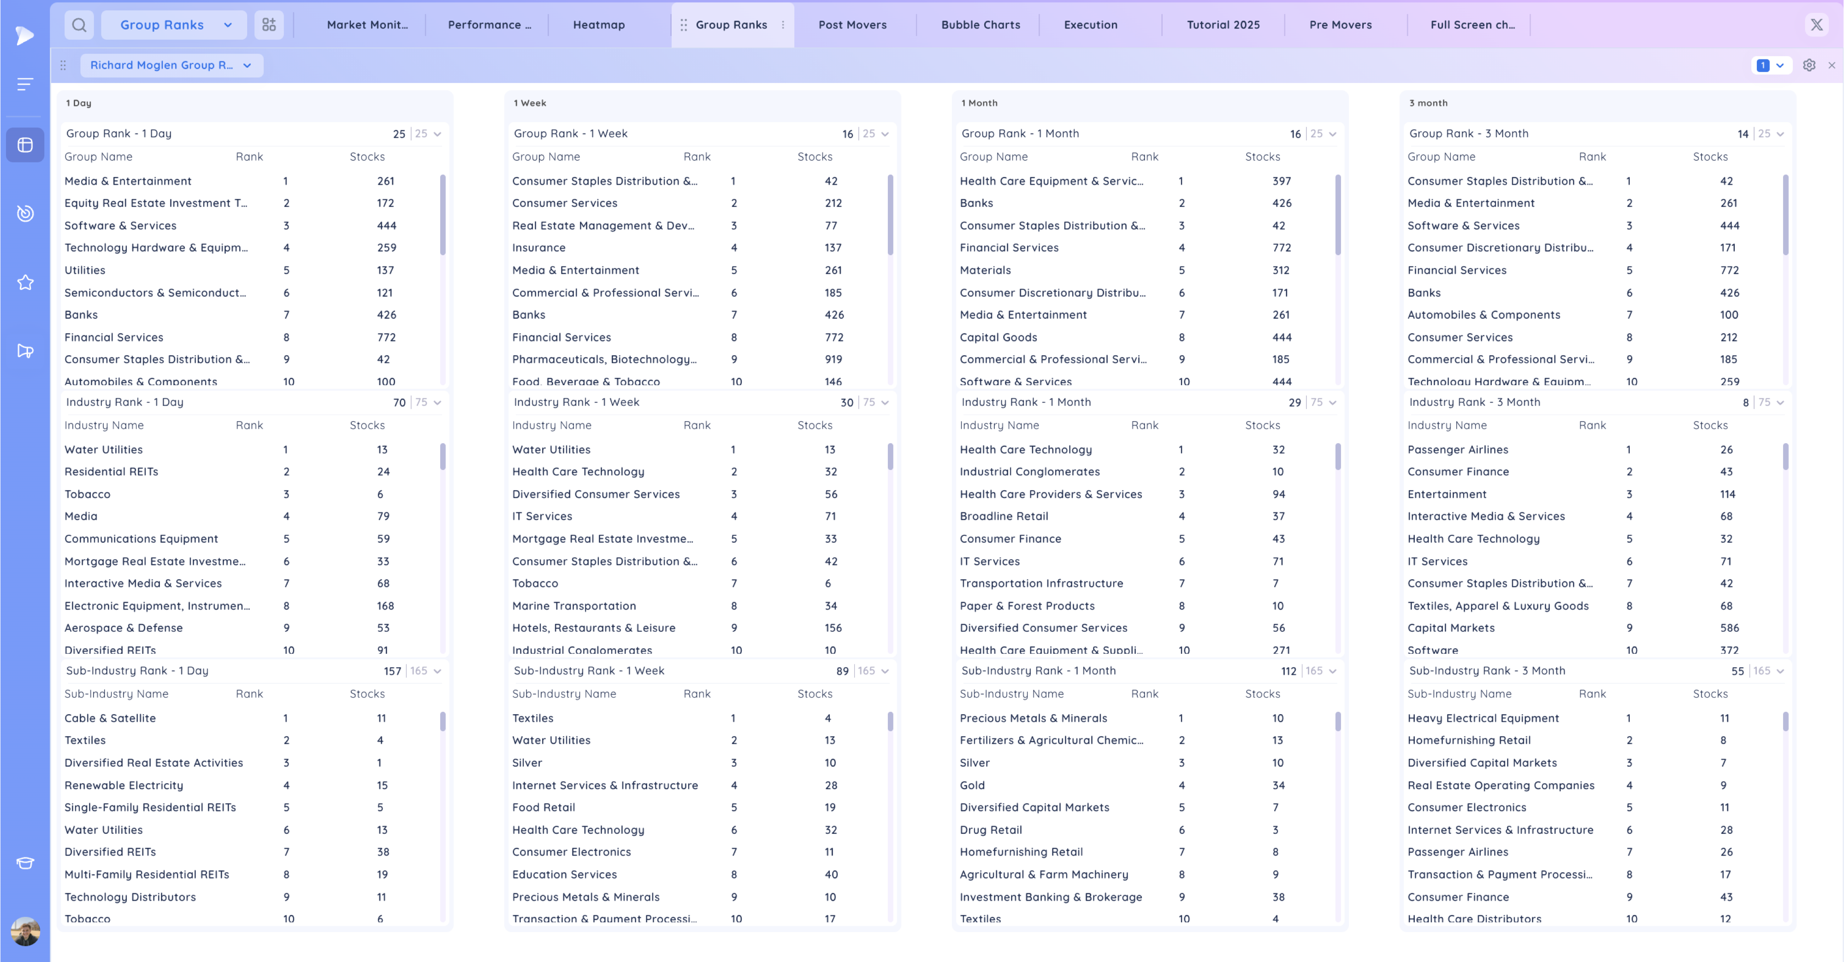Expand the Group Ranks dropdown

175,25
